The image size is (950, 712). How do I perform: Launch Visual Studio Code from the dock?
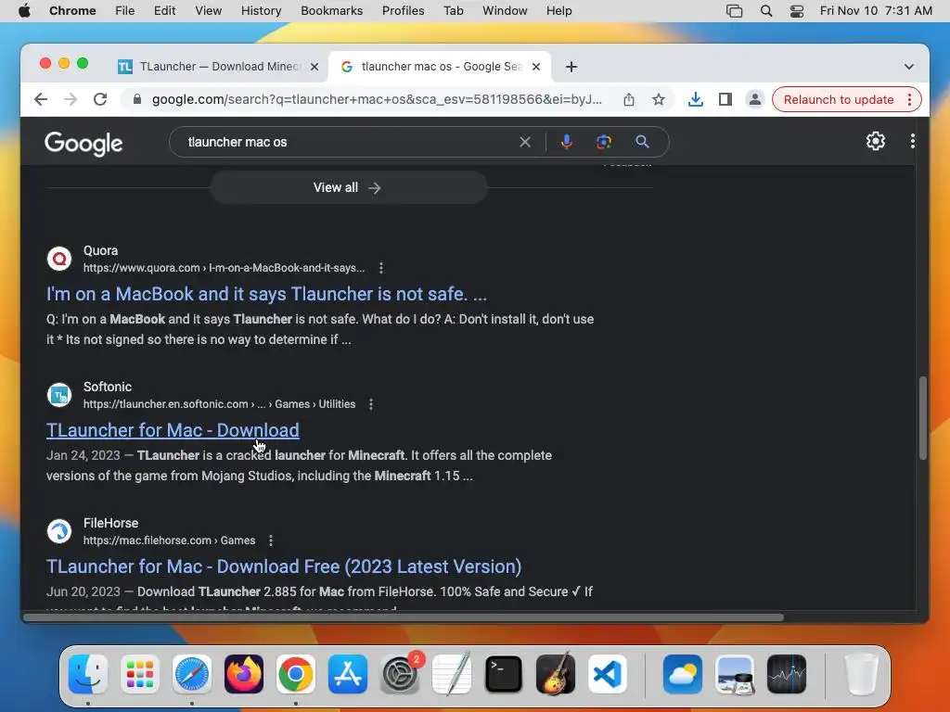pos(608,674)
